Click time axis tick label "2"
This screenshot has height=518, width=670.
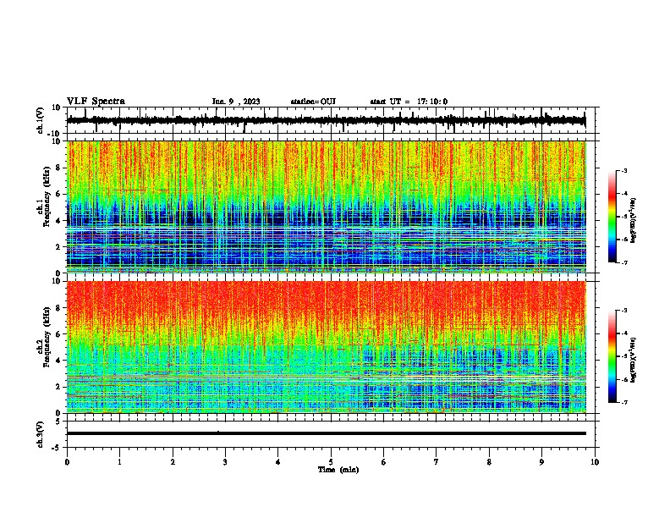173,462
